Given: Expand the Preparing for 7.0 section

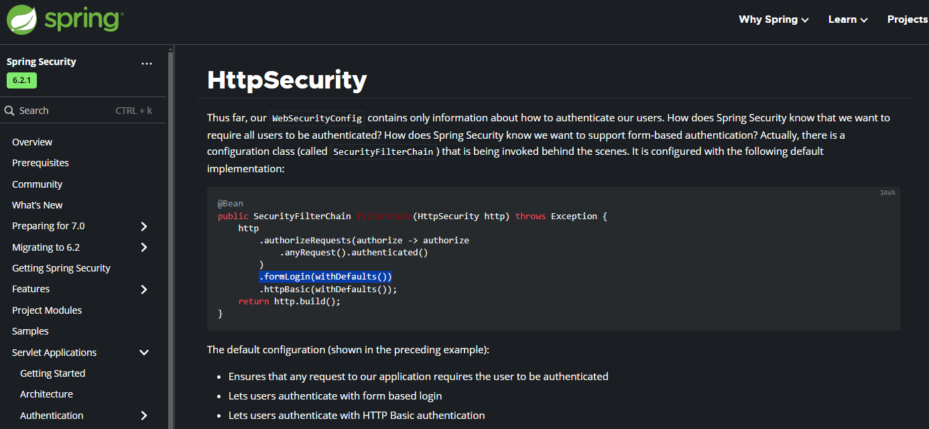Looking at the screenshot, I should (x=143, y=227).
